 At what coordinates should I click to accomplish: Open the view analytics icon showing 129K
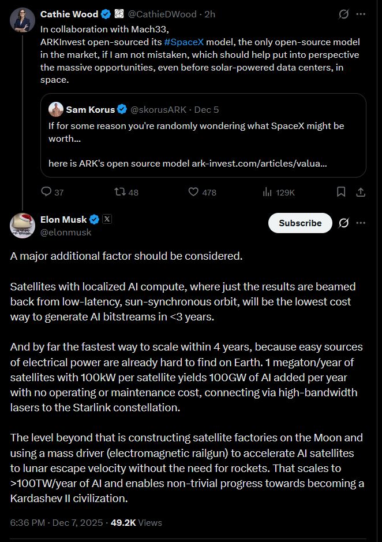click(x=268, y=192)
